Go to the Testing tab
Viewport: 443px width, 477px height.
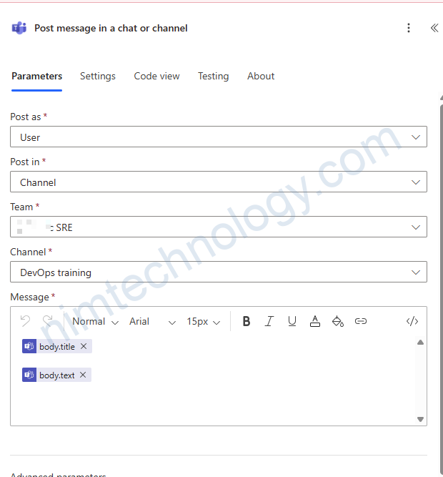[x=213, y=76]
